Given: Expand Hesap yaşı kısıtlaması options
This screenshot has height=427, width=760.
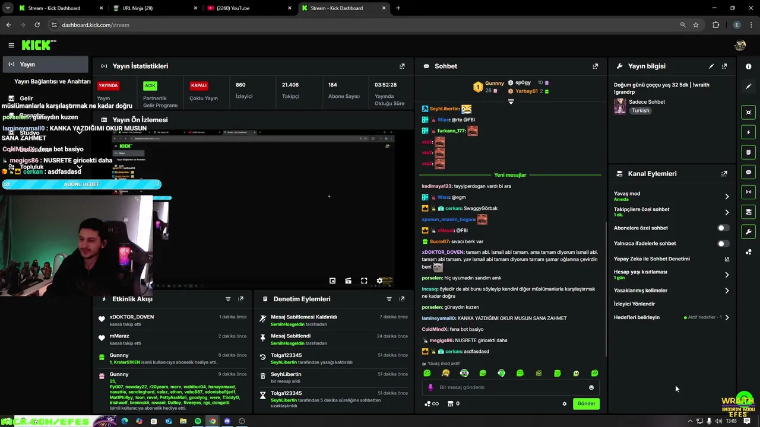Looking at the screenshot, I should click(727, 275).
